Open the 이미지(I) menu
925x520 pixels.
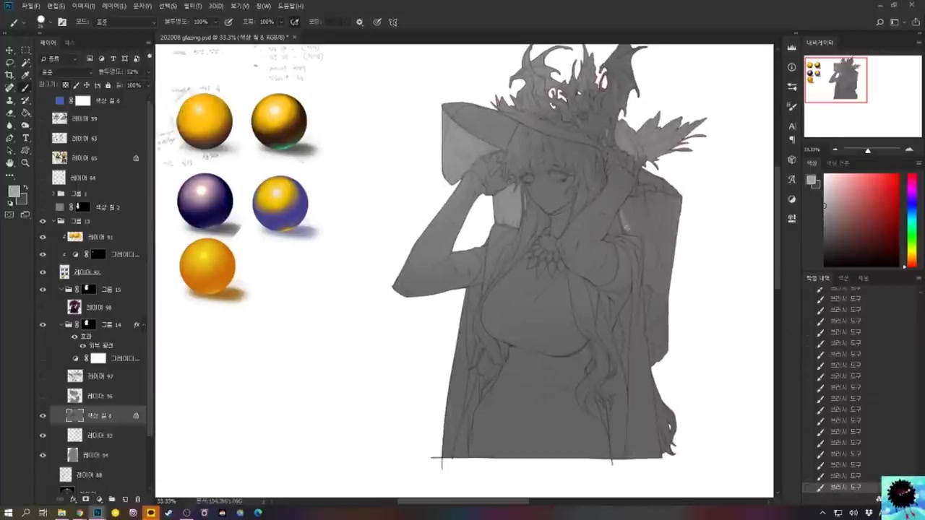83,6
